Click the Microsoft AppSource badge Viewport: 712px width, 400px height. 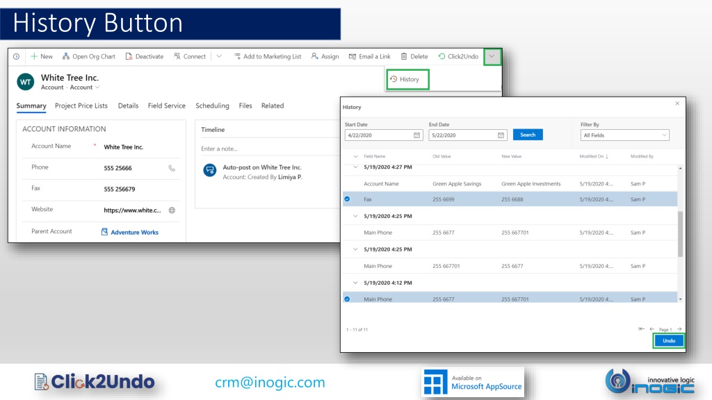tap(473, 383)
